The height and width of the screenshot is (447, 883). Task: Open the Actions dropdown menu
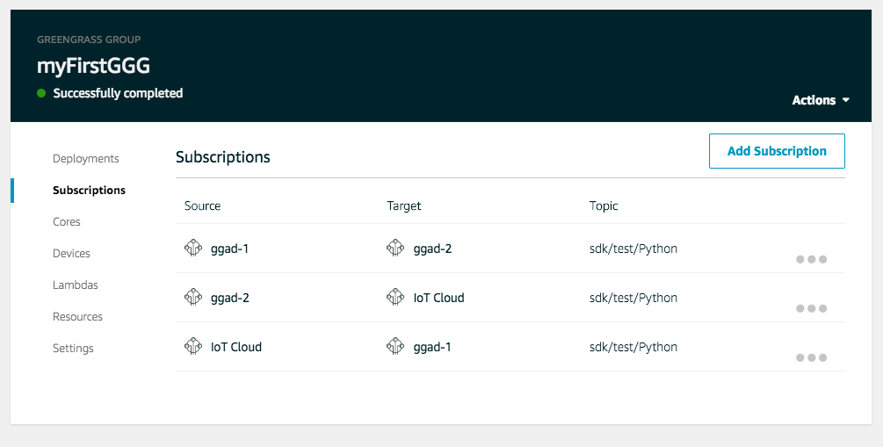point(821,100)
